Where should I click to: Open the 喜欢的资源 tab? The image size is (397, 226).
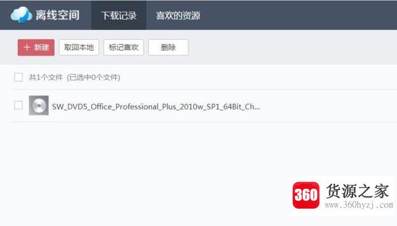178,15
